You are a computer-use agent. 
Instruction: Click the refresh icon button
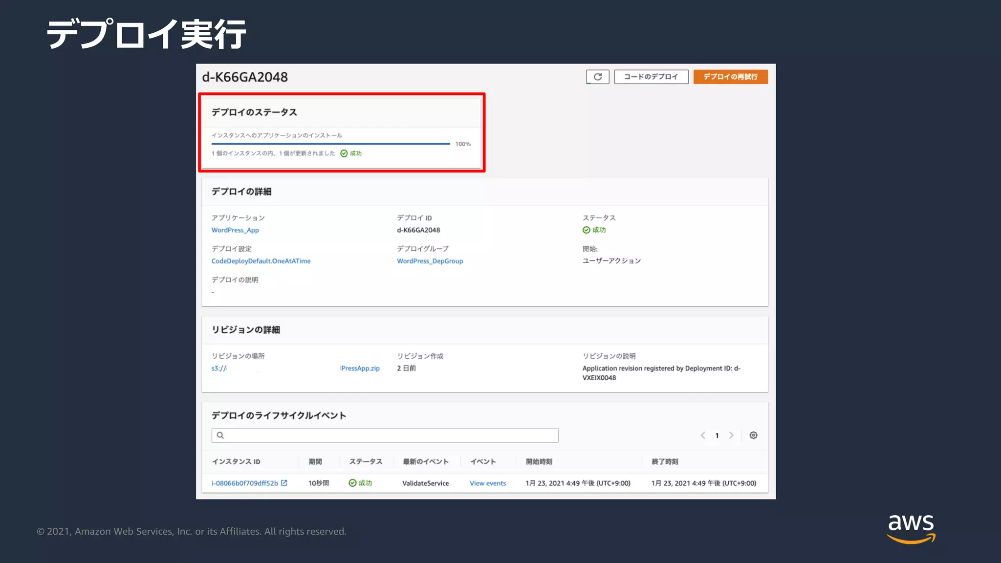click(x=597, y=77)
